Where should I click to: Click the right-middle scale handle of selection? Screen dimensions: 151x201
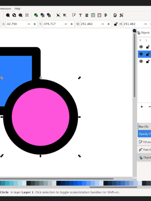coord(80,117)
